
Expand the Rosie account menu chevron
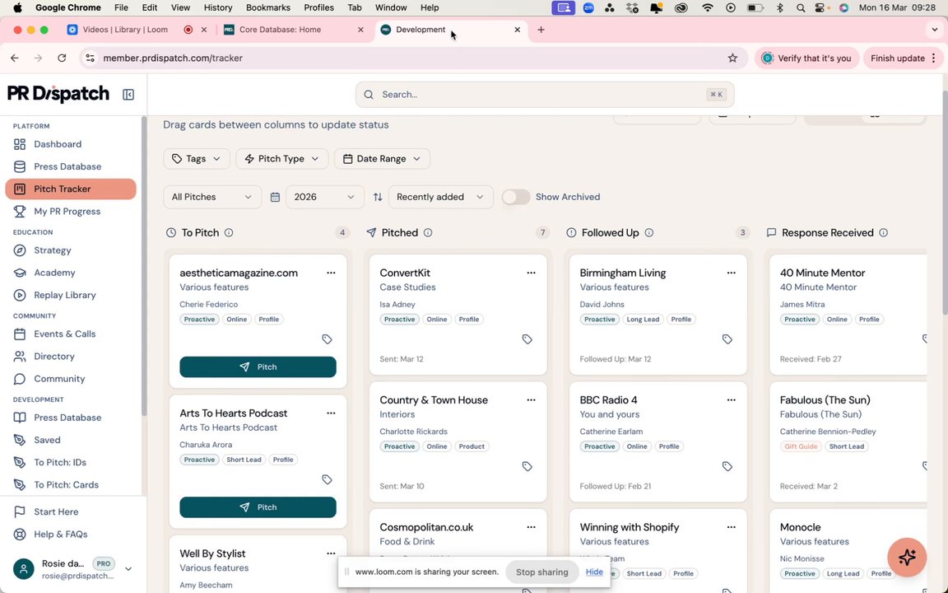coord(128,569)
